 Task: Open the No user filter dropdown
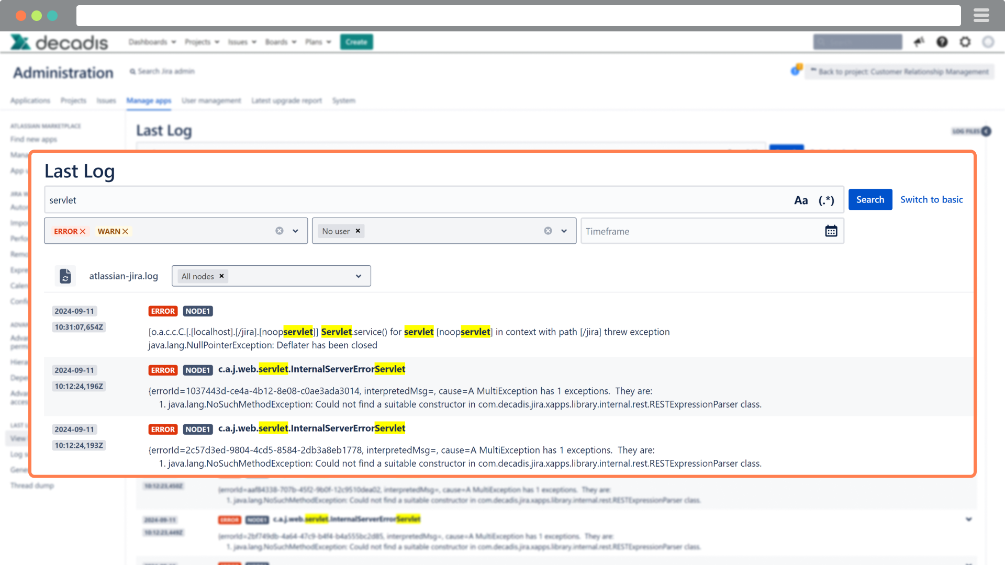pyautogui.click(x=564, y=231)
